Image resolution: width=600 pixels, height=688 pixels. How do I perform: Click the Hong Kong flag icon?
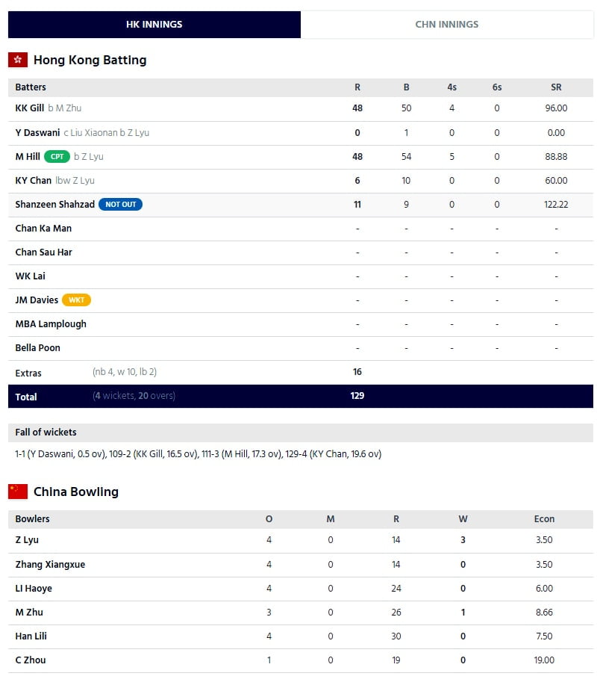click(18, 60)
